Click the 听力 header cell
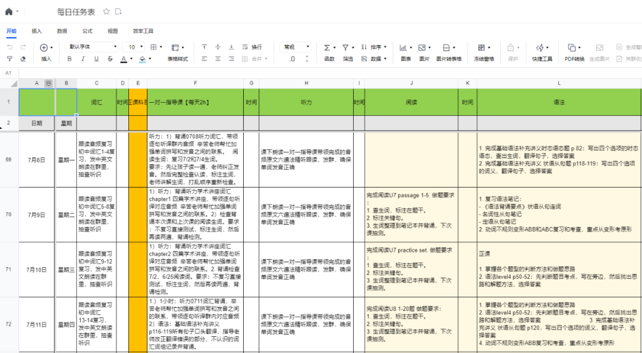This screenshot has width=642, height=353. pyautogui.click(x=306, y=102)
